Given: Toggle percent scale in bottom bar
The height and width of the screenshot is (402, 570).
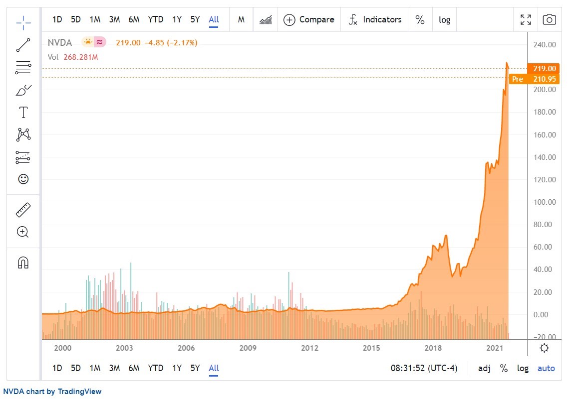Looking at the screenshot, I should point(504,369).
